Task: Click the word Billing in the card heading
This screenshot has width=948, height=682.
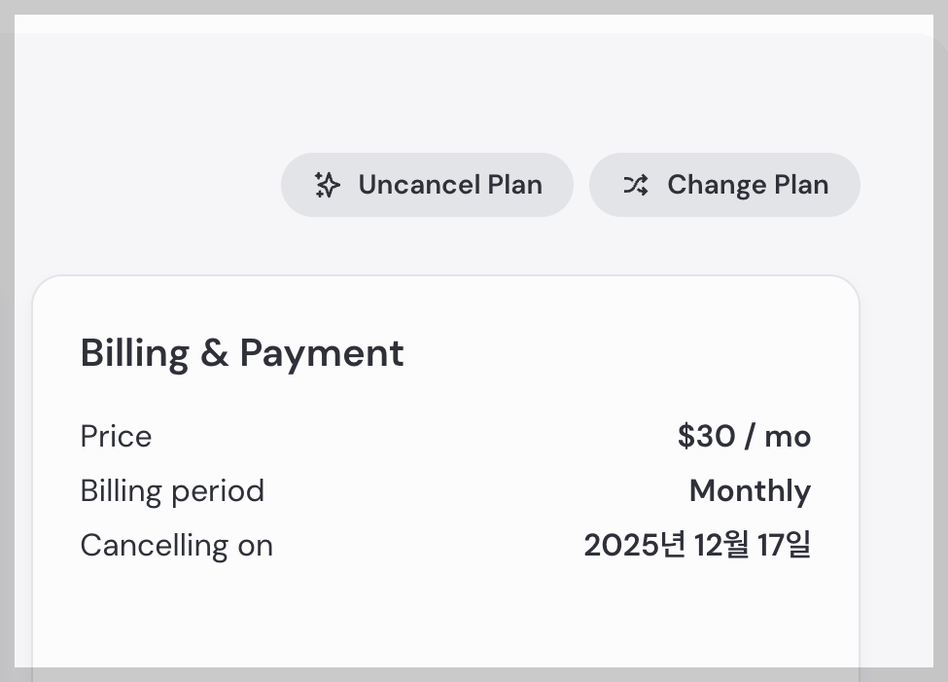Action: click(134, 352)
